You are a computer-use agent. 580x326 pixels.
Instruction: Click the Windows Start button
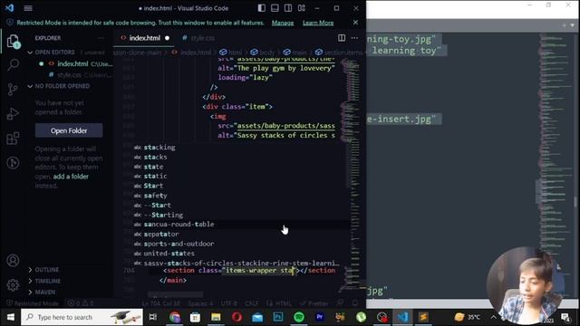[x=10, y=317]
